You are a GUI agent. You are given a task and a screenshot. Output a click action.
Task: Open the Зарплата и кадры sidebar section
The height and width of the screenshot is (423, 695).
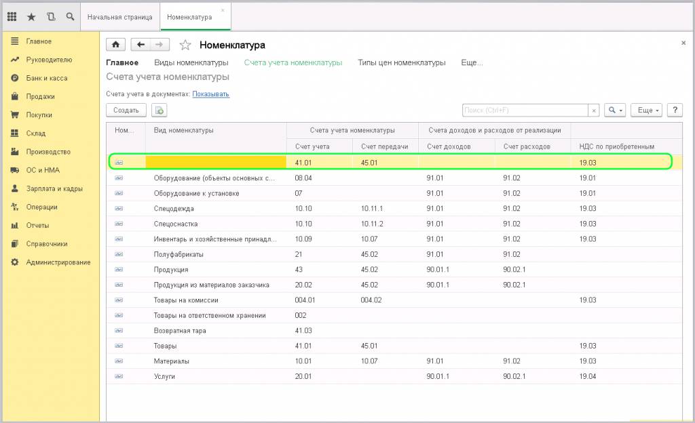(54, 188)
